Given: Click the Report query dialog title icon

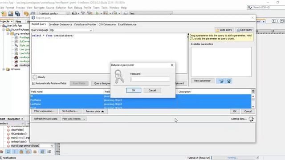Looking at the screenshot, I should point(33,18).
